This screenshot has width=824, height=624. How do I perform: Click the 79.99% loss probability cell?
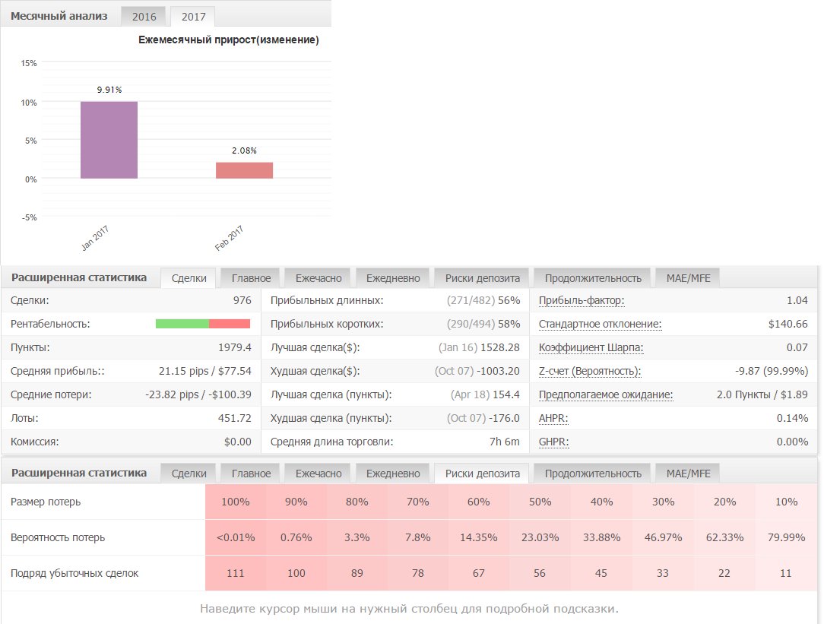pyautogui.click(x=786, y=537)
